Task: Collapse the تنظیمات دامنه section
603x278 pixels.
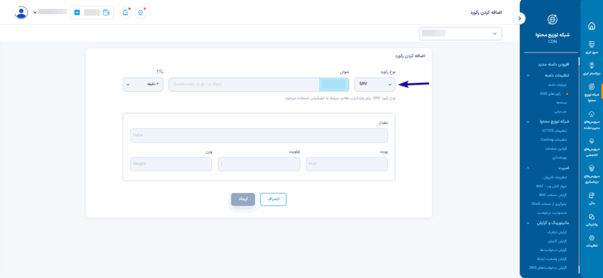Action: coord(528,75)
